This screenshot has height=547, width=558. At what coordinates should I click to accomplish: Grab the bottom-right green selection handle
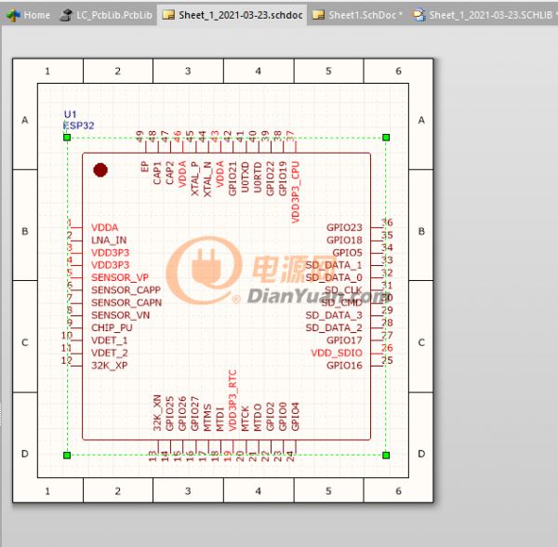(x=386, y=455)
